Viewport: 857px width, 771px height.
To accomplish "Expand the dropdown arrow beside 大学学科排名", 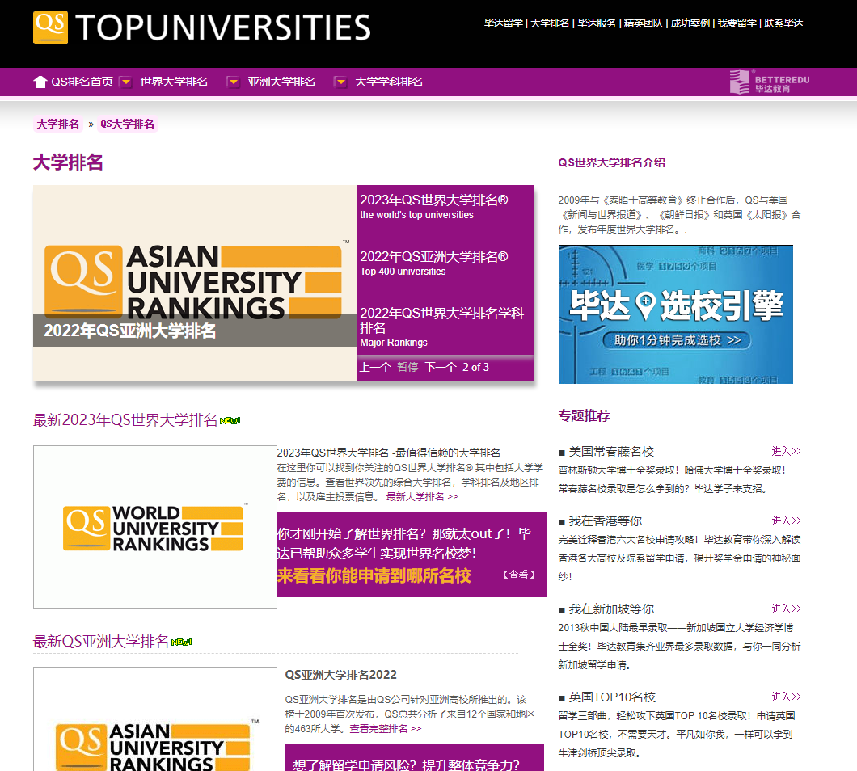I will [340, 81].
